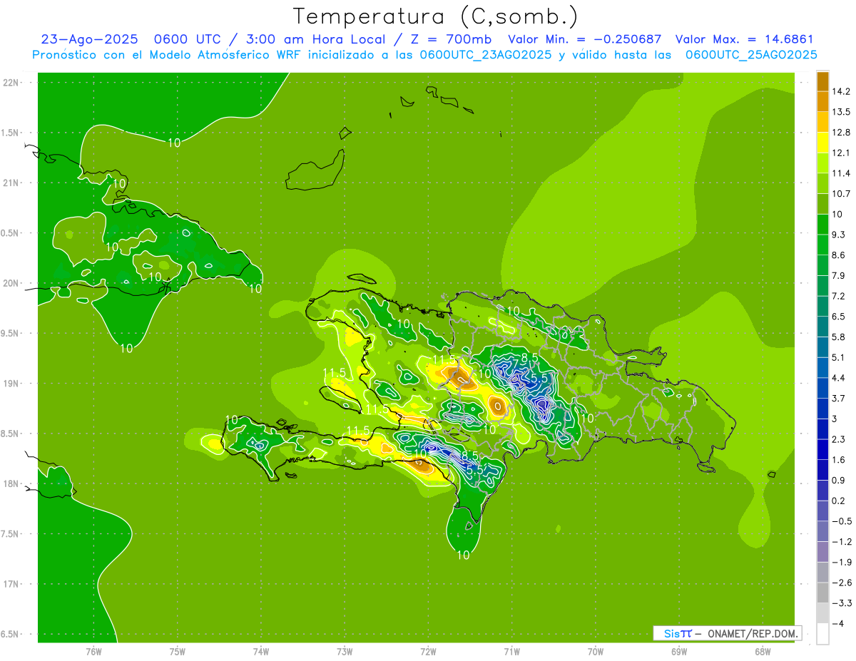Click the legend value "5.1"
Screen dimensions: 856x661
838,357
